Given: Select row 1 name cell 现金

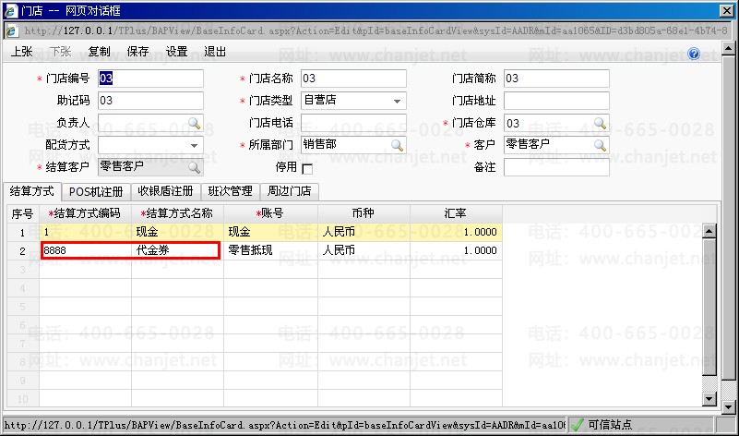Looking at the screenshot, I should click(178, 232).
